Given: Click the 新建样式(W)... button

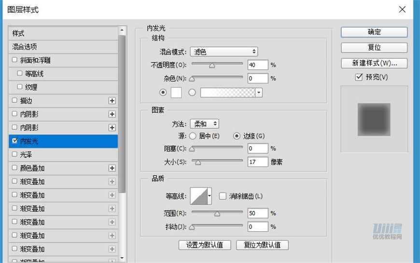Looking at the screenshot, I should tap(374, 63).
